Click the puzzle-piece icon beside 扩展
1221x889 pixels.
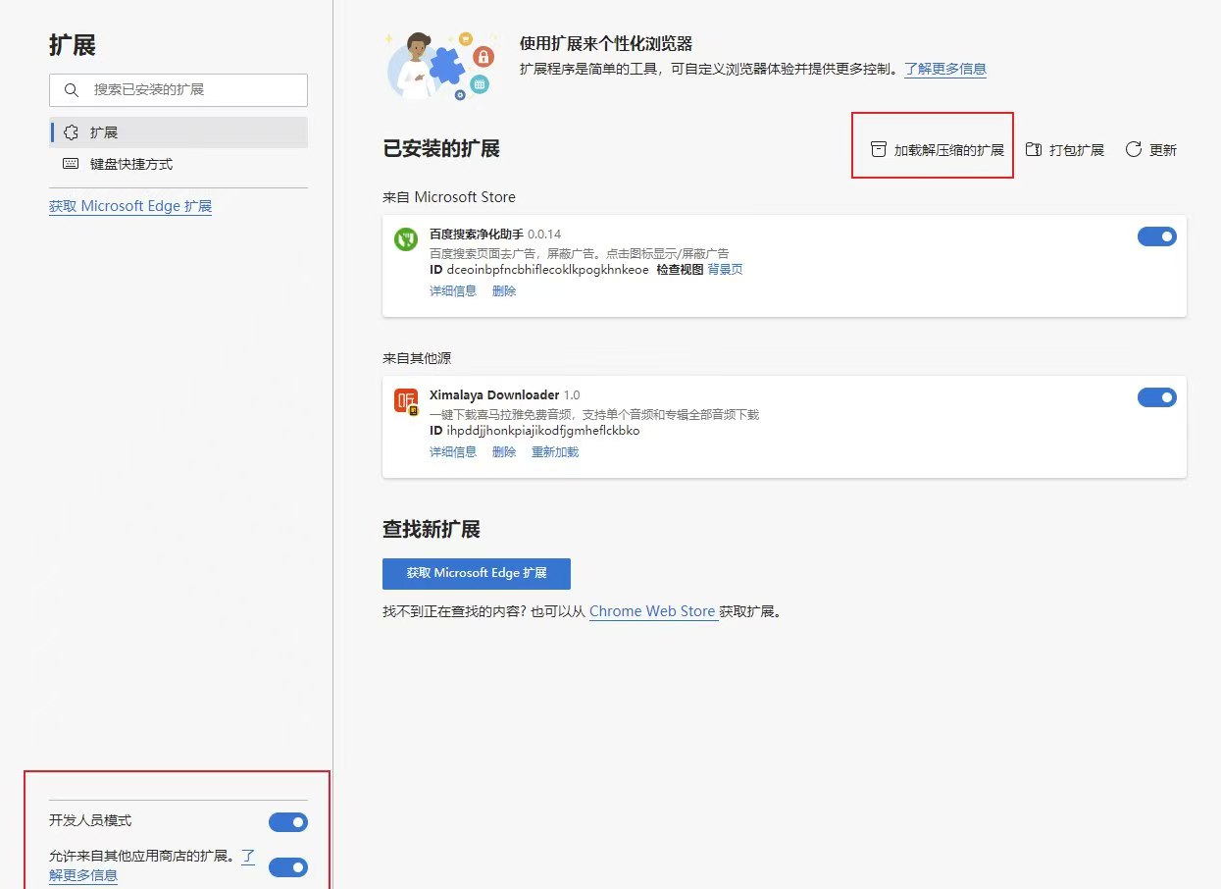pyautogui.click(x=71, y=132)
